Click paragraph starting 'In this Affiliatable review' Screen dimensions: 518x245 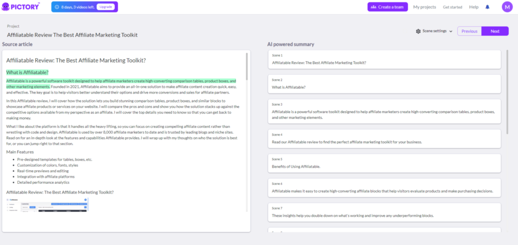[x=122, y=110]
